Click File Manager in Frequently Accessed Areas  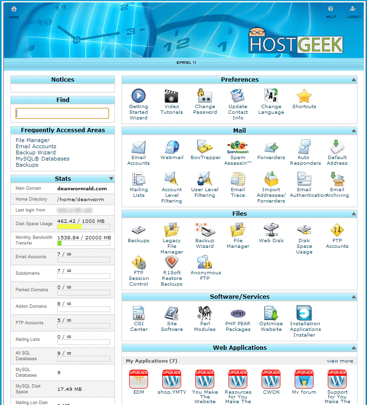tap(33, 140)
